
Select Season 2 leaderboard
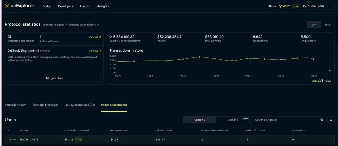pos(200,120)
